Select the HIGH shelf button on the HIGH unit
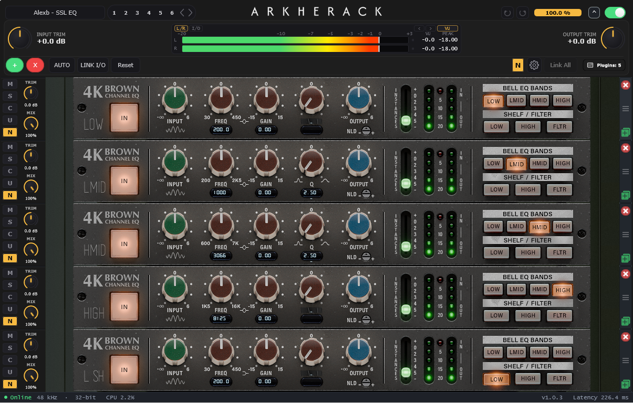633x403 pixels. coord(528,315)
